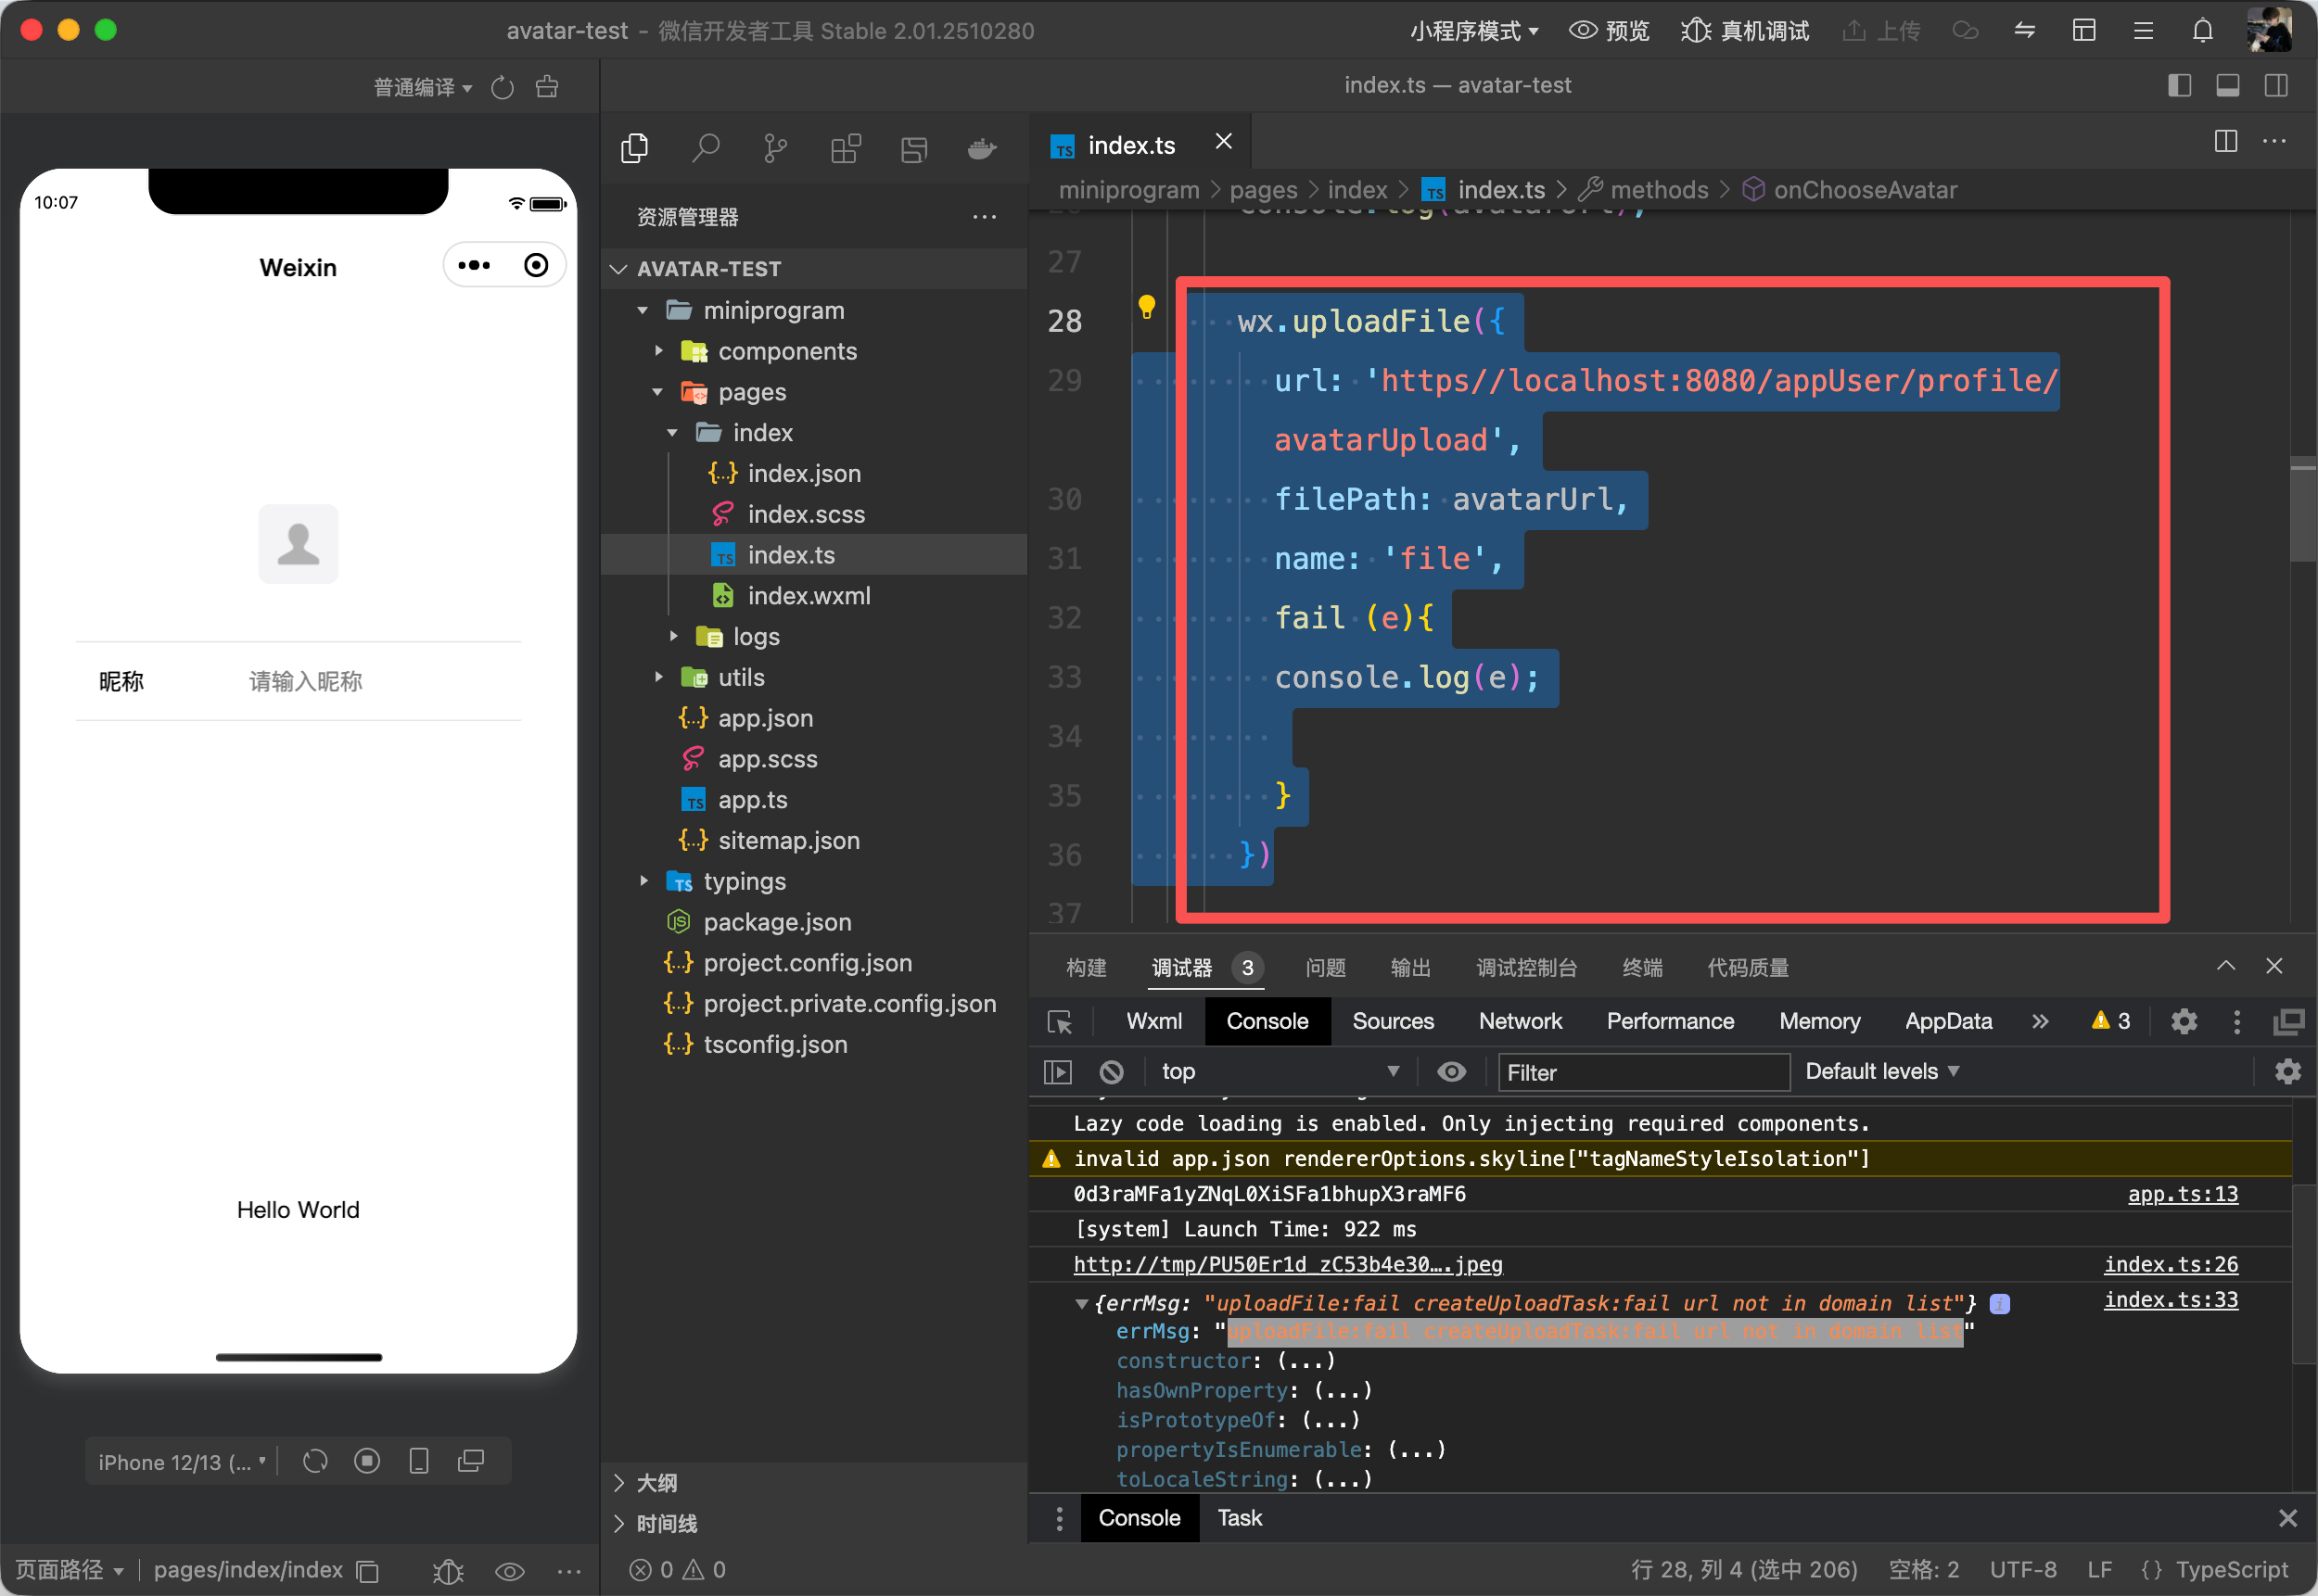2318x1596 pixels.
Task: Click the 真机调试 button
Action: coord(1745,31)
